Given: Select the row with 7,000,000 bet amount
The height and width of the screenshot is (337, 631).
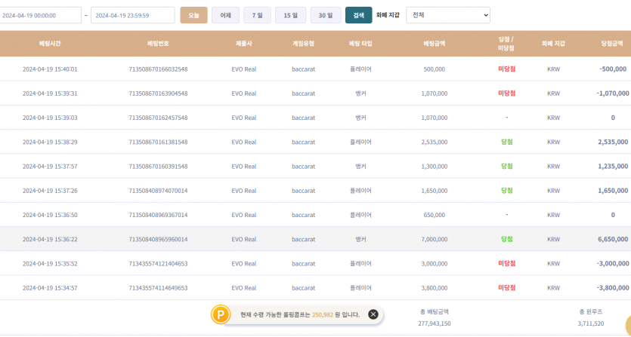Looking at the screenshot, I should click(434, 239).
